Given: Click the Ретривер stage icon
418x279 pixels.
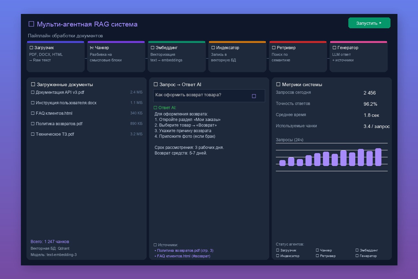Looking at the screenshot, I should (x=274, y=48).
